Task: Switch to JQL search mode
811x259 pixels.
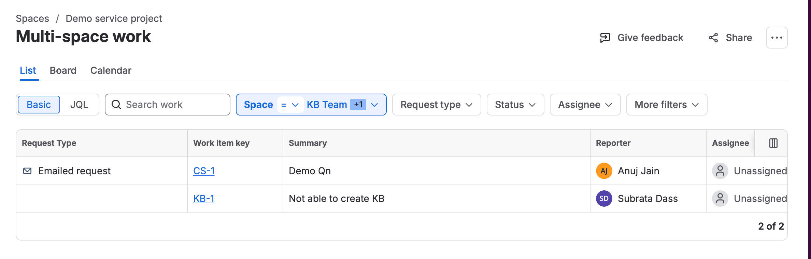Action: click(79, 105)
